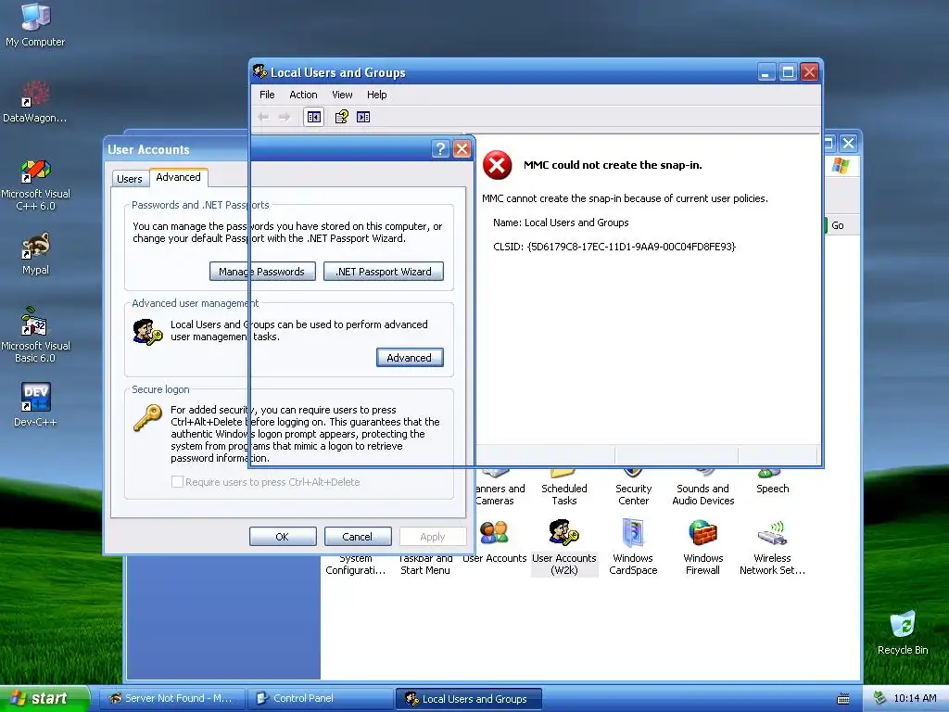
Task: Toggle Require users to press Ctrl+Alt+Delete checkbox
Action: [x=177, y=482]
